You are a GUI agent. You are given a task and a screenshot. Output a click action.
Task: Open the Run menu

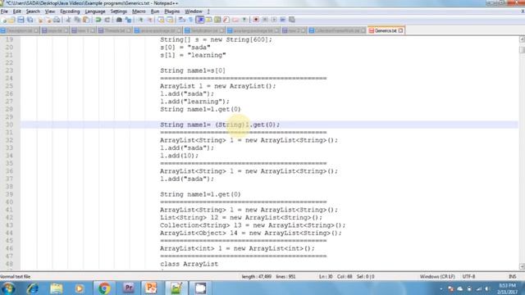point(155,11)
